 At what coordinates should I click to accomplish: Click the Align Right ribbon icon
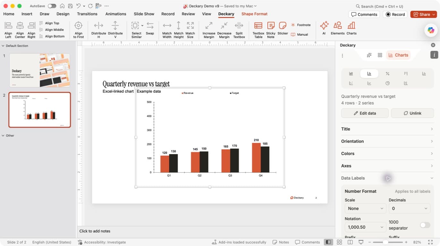click(31, 26)
